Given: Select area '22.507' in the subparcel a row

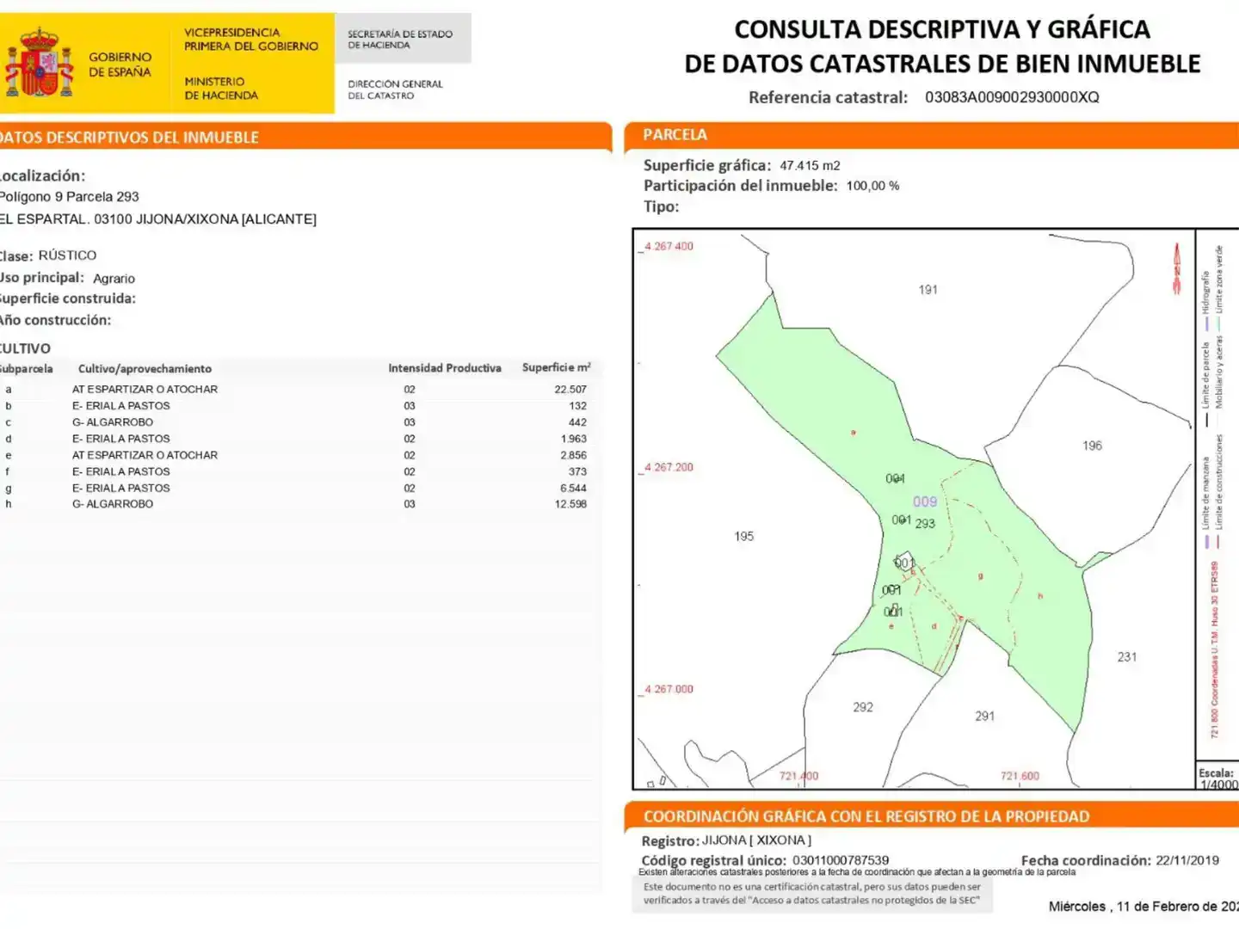Looking at the screenshot, I should pyautogui.click(x=570, y=390).
